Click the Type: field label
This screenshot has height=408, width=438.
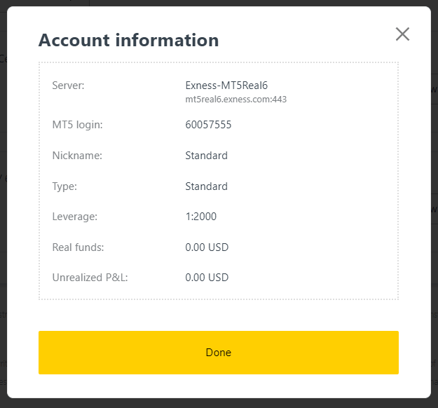[x=64, y=186]
